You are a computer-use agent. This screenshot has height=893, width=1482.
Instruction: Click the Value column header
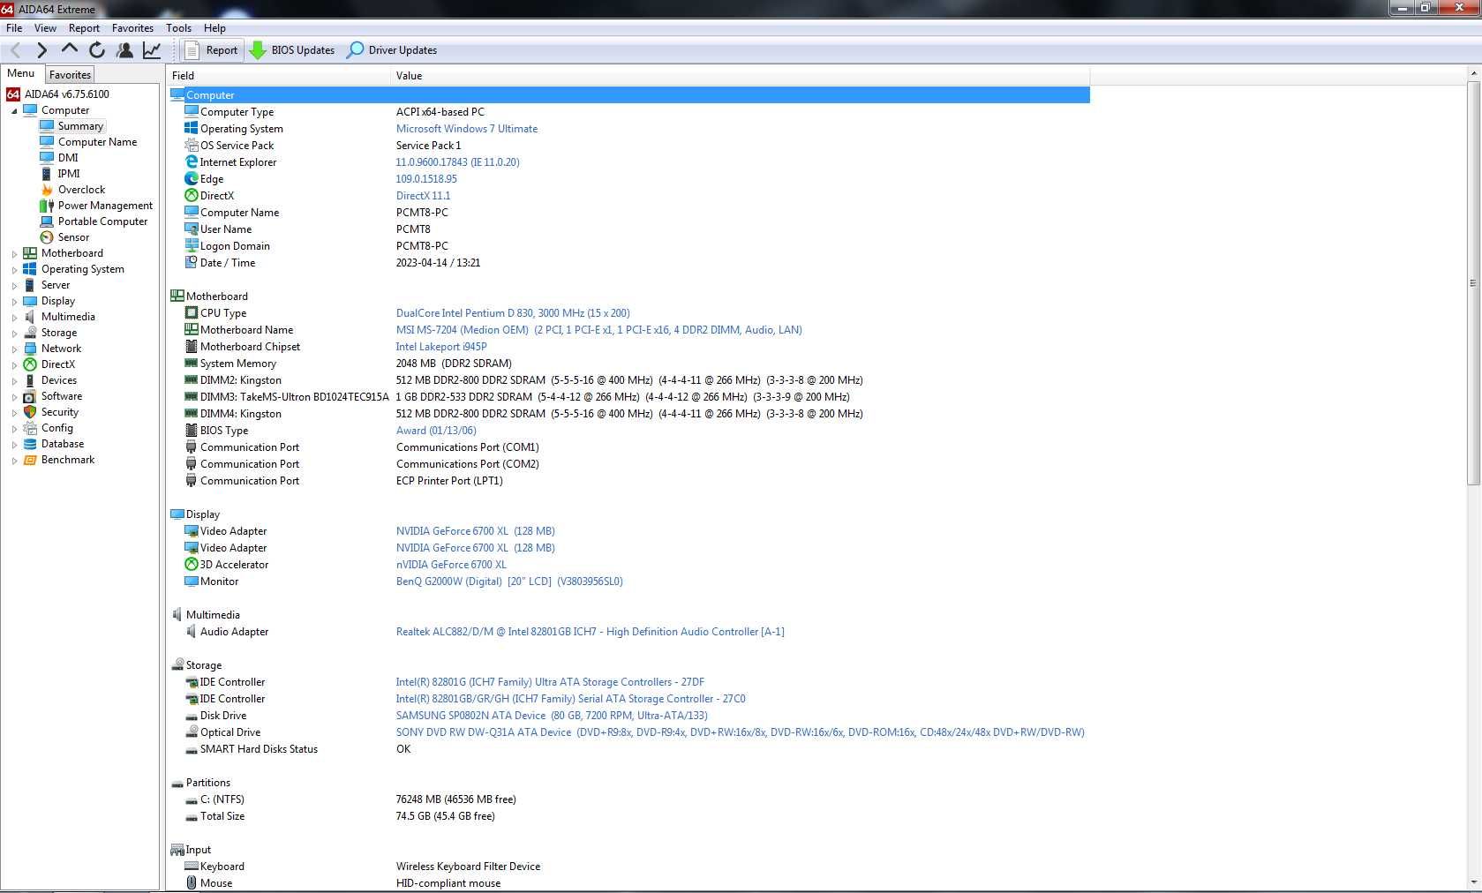point(741,76)
